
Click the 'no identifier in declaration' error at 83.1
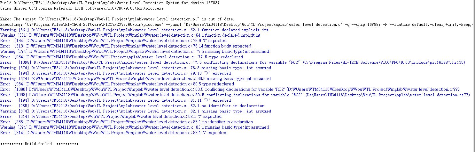click(127, 122)
